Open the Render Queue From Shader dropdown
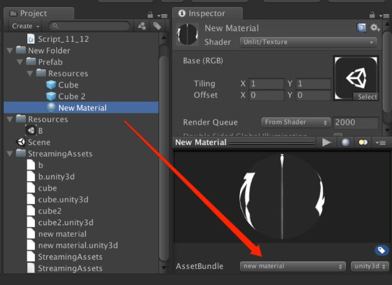 [x=296, y=122]
